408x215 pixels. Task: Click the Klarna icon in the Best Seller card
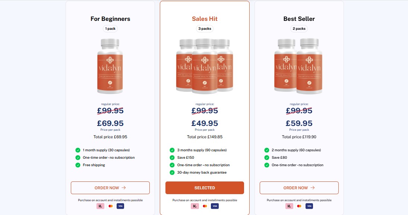tap(289, 206)
